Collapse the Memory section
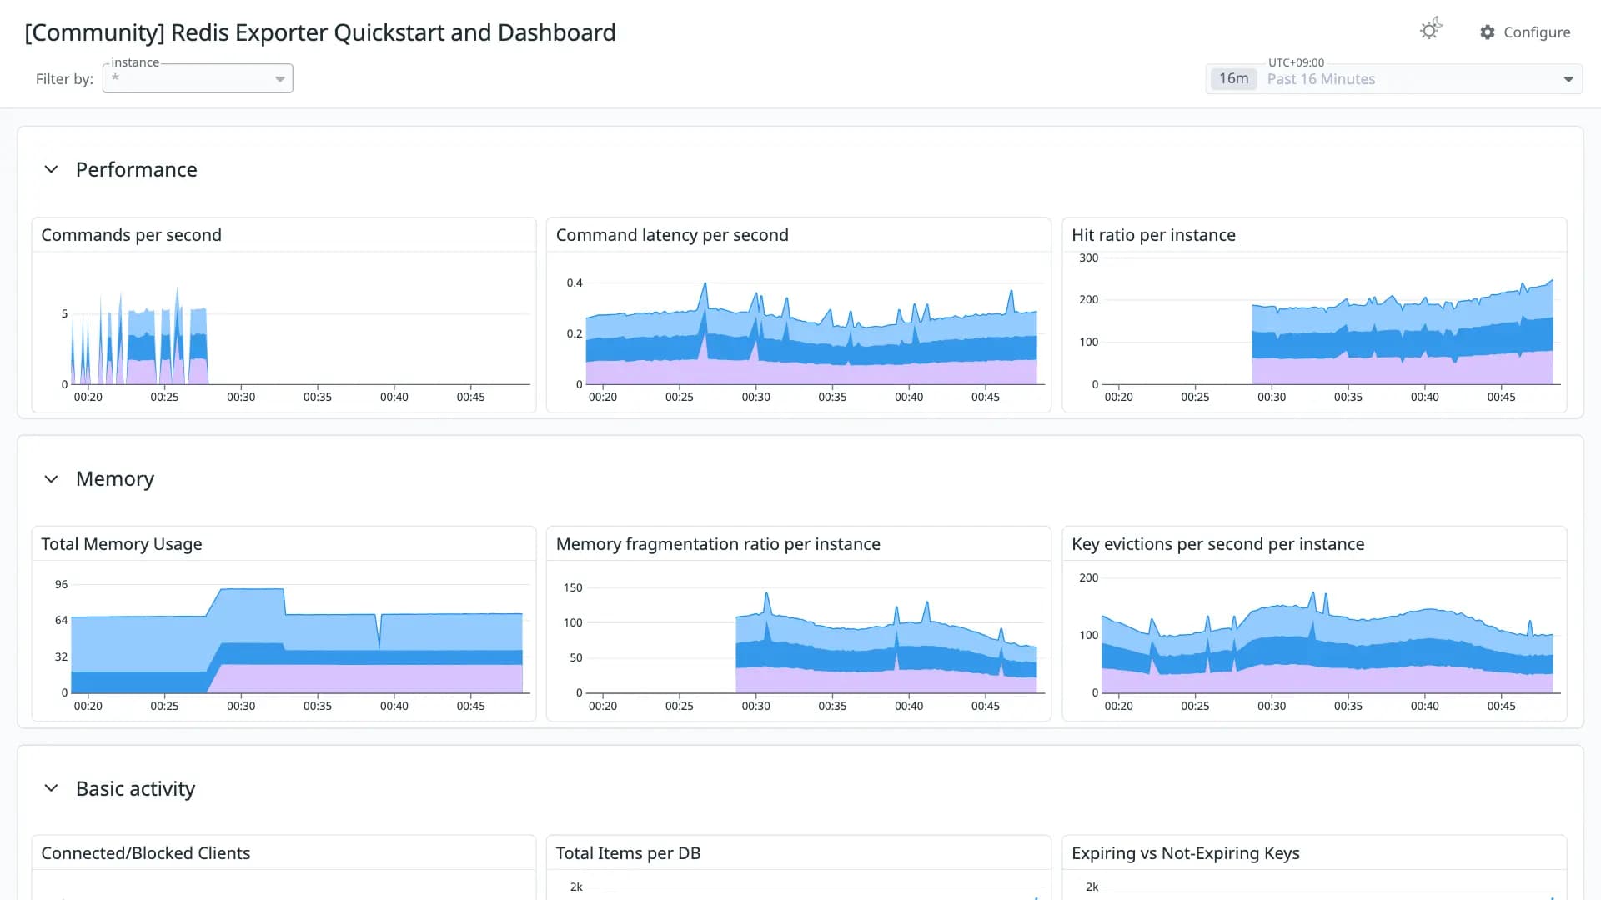 (x=51, y=479)
